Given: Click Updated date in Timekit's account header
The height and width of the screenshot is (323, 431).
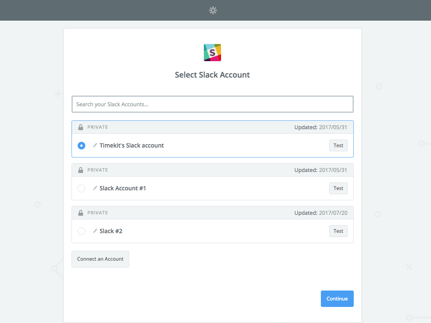Looking at the screenshot, I should pos(321,127).
